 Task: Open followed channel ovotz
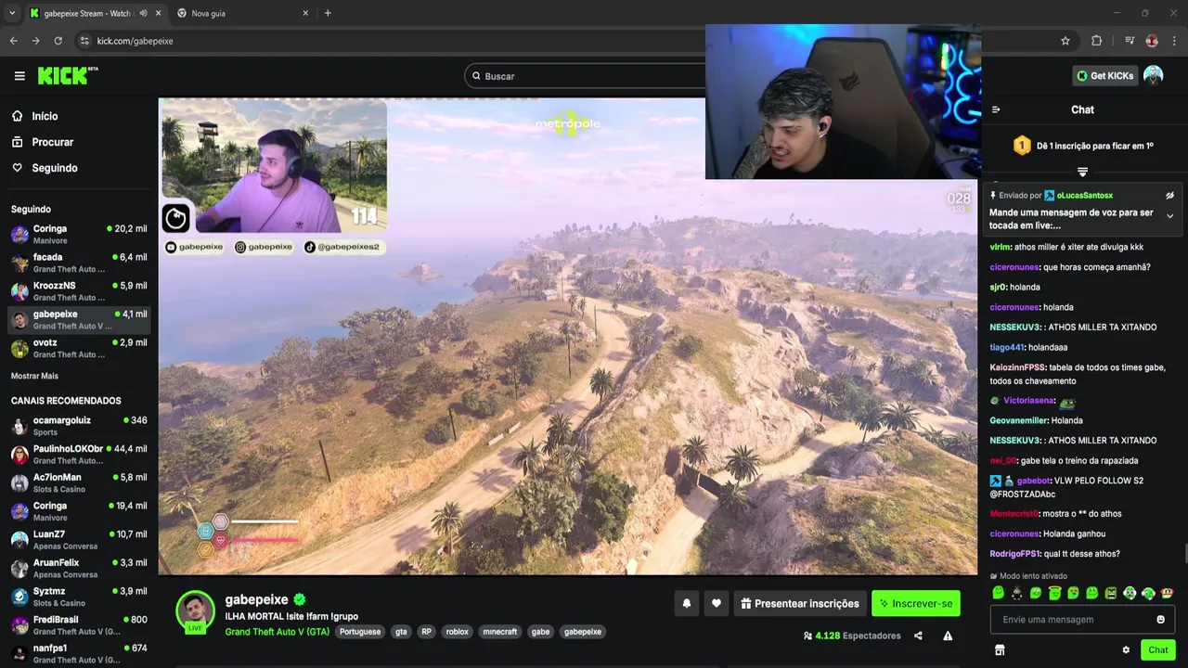pyautogui.click(x=78, y=348)
